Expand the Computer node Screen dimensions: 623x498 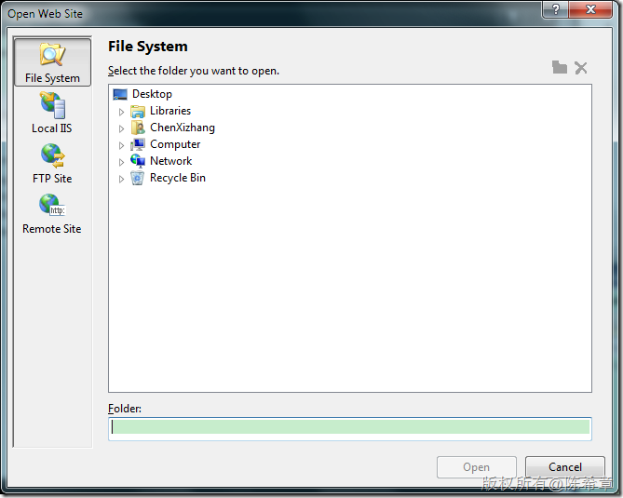121,145
